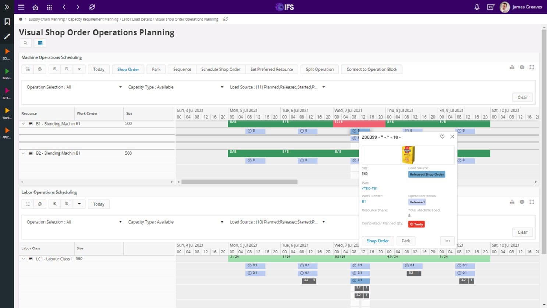Close the 200399 operation details popup
547x308 pixels.
[452, 137]
